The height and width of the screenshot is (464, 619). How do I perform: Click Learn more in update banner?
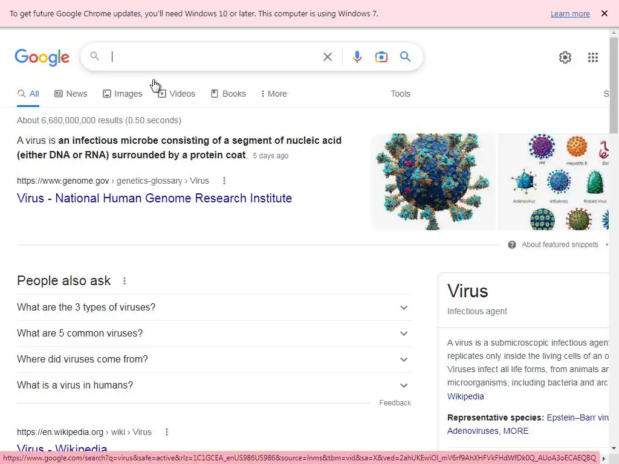click(570, 14)
